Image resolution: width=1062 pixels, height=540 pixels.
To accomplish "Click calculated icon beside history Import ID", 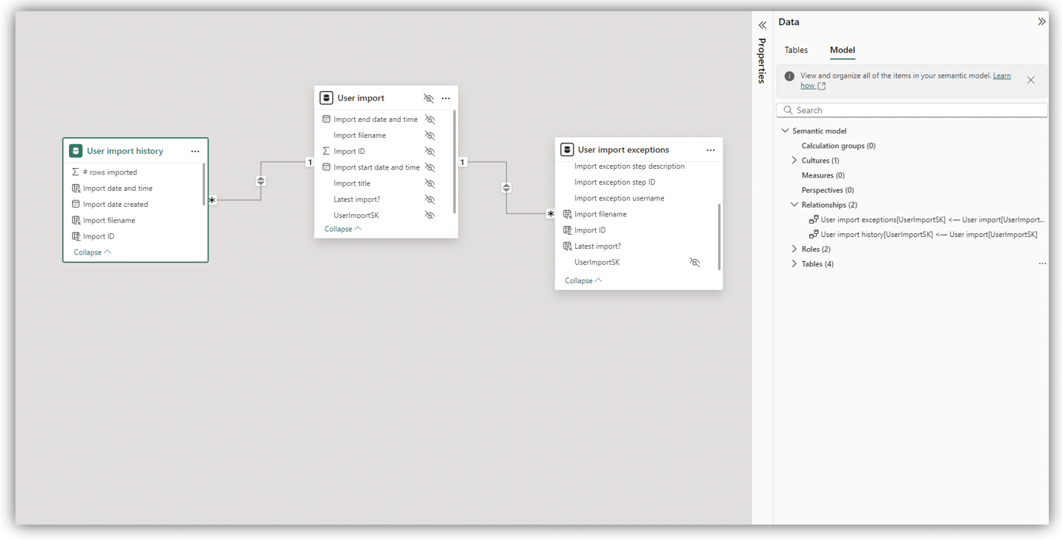I will (x=76, y=236).
